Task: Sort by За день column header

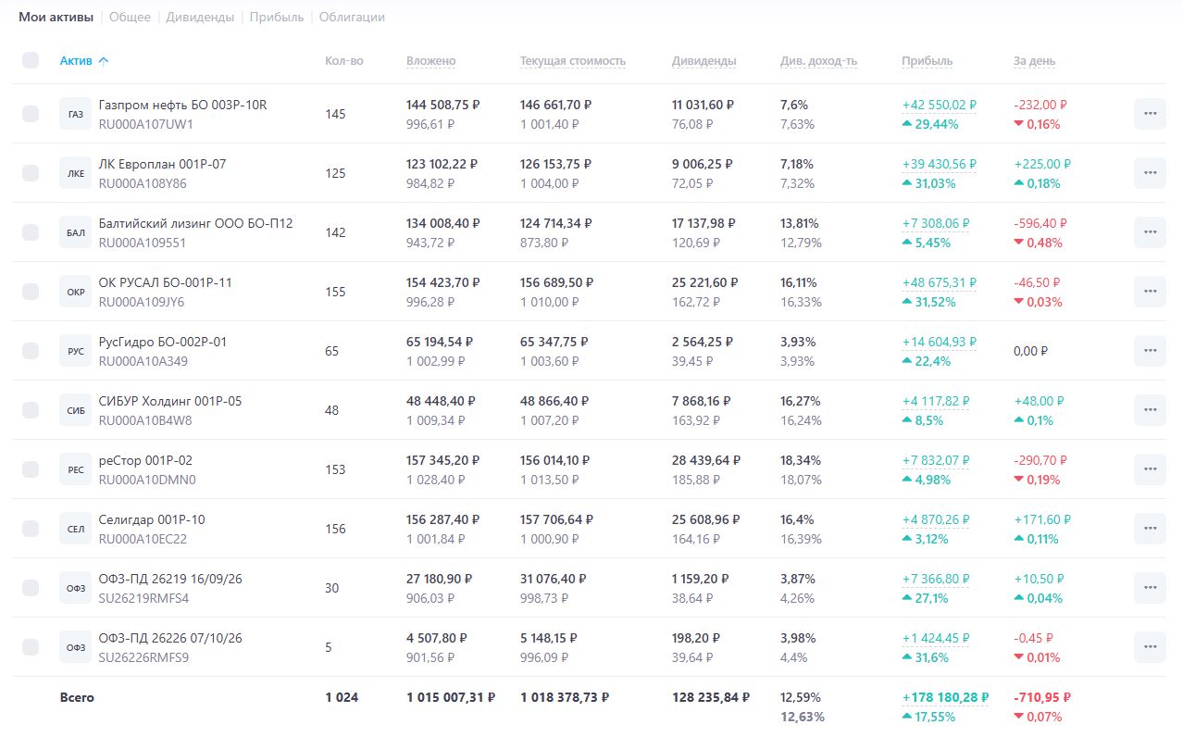Action: (1034, 61)
